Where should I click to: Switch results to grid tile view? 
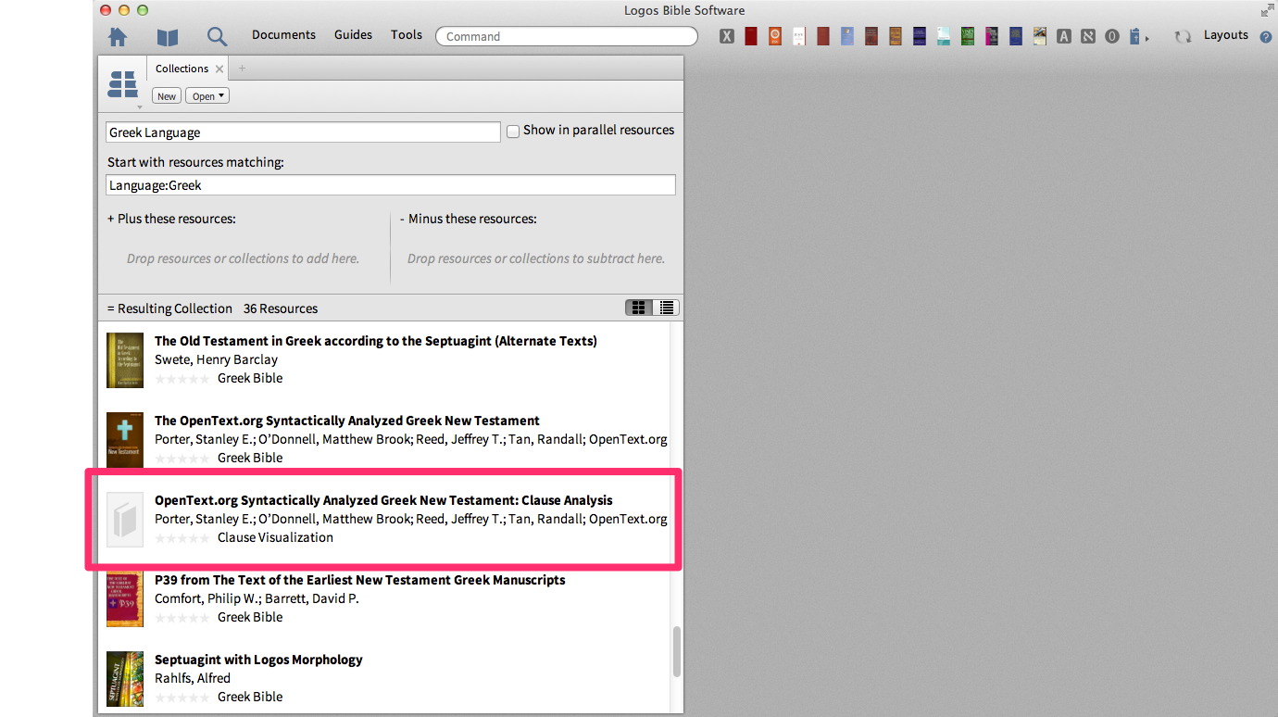coord(638,308)
